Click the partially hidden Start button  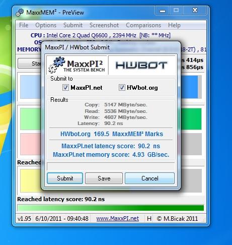tap(30, 64)
